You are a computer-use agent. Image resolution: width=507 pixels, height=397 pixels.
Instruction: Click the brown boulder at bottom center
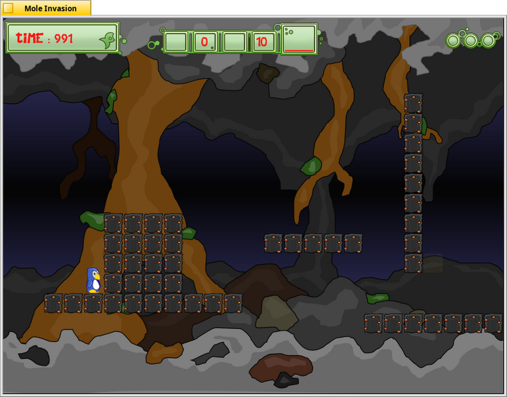(281, 368)
